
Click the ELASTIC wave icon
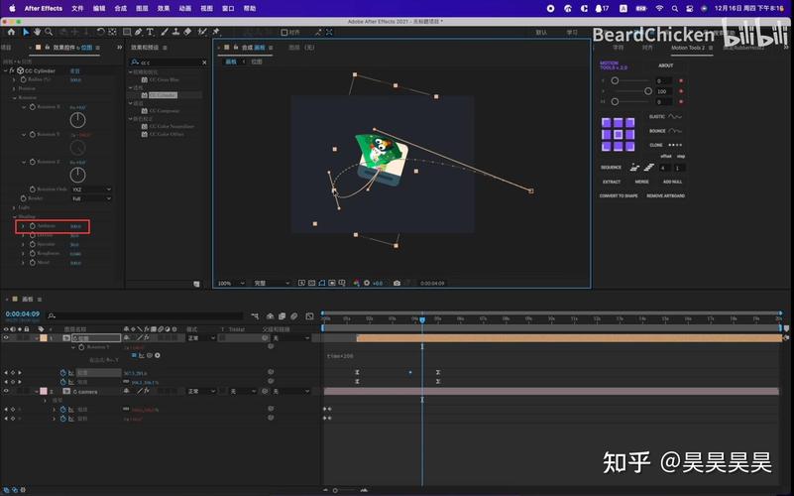(675, 116)
